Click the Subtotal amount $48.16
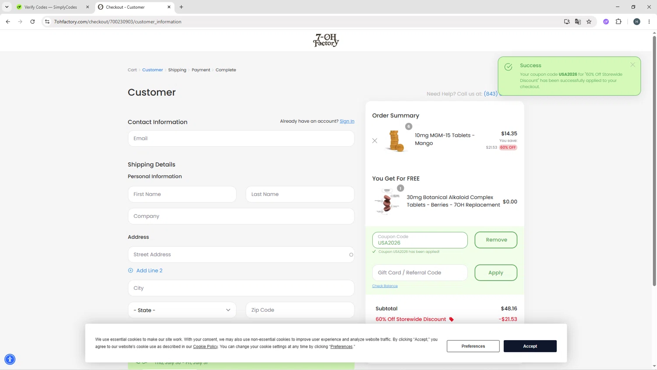Viewport: 657px width, 370px height. [509, 309]
